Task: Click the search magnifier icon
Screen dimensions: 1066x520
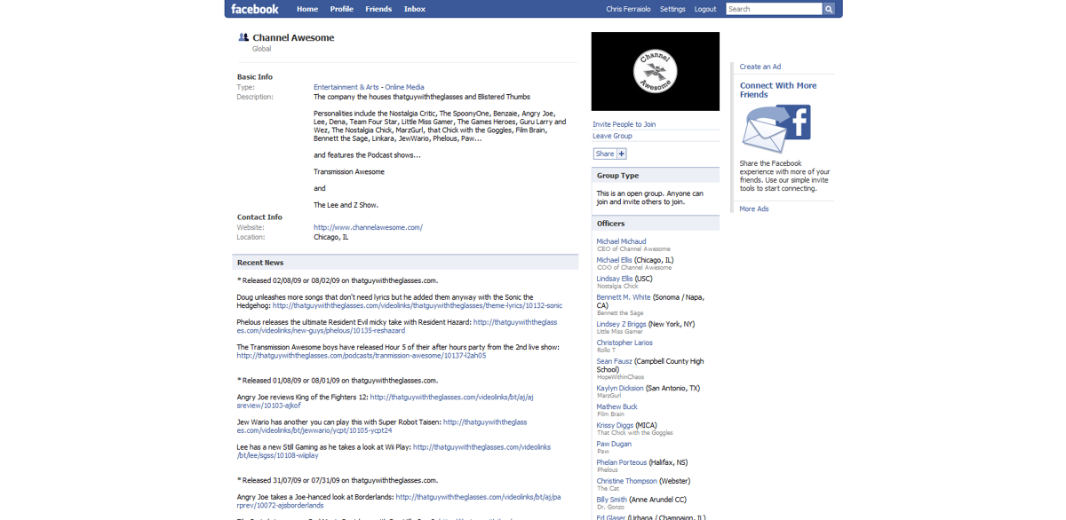Action: [x=829, y=9]
